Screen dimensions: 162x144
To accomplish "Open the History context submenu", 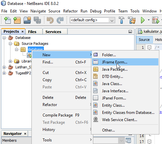I will point(62,130).
